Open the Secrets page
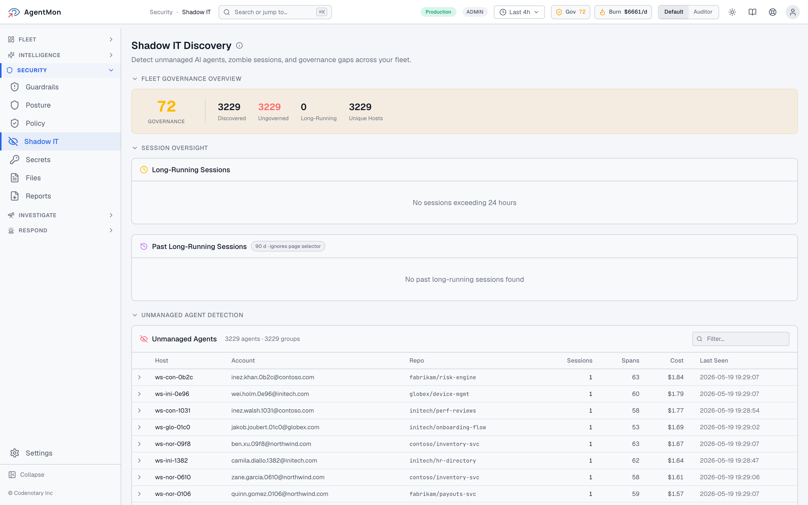 [x=60, y=160]
